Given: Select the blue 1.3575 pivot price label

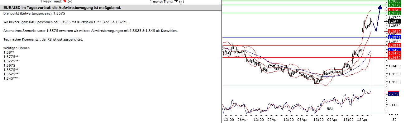Looking at the screenshot, I should pos(395,37).
